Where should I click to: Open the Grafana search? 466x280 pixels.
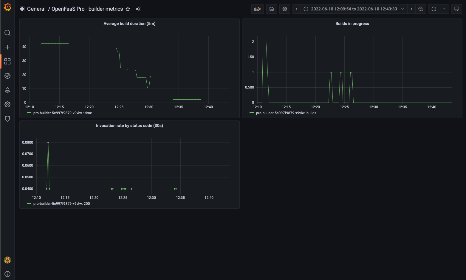[x=7, y=33]
